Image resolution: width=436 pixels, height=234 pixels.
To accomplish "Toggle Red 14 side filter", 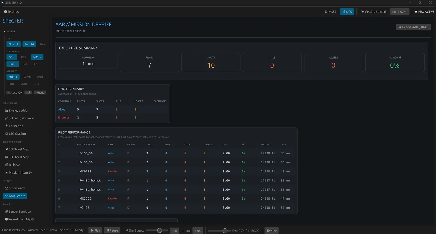I will pyautogui.click(x=29, y=44).
